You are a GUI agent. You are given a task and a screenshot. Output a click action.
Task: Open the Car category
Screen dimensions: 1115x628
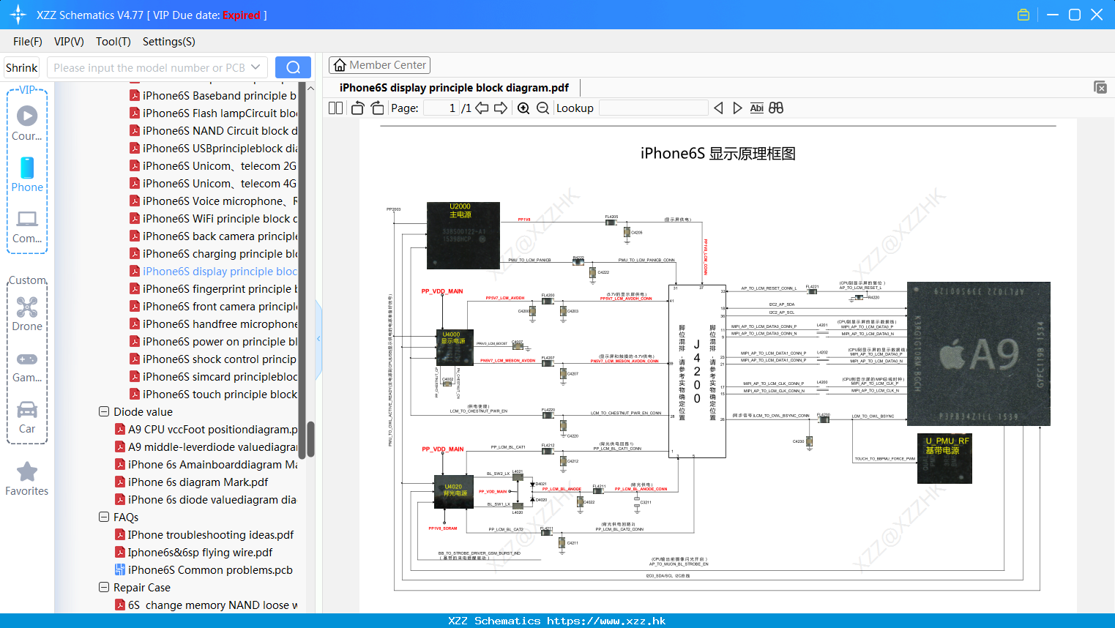point(27,416)
